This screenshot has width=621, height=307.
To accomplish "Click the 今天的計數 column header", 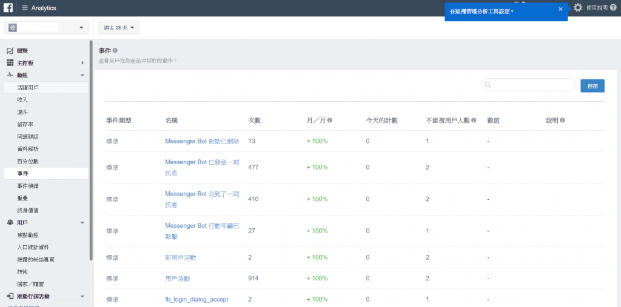I will pos(382,120).
